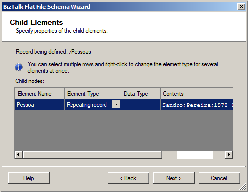This screenshot has height=192, width=248.
Task: Close the BizTalk wizard window
Action: (241, 7)
